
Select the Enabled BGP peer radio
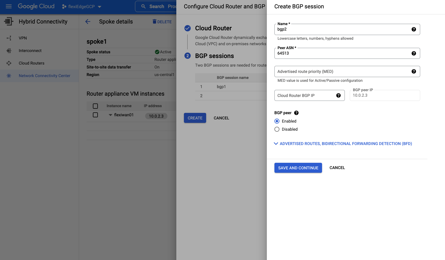(277, 121)
